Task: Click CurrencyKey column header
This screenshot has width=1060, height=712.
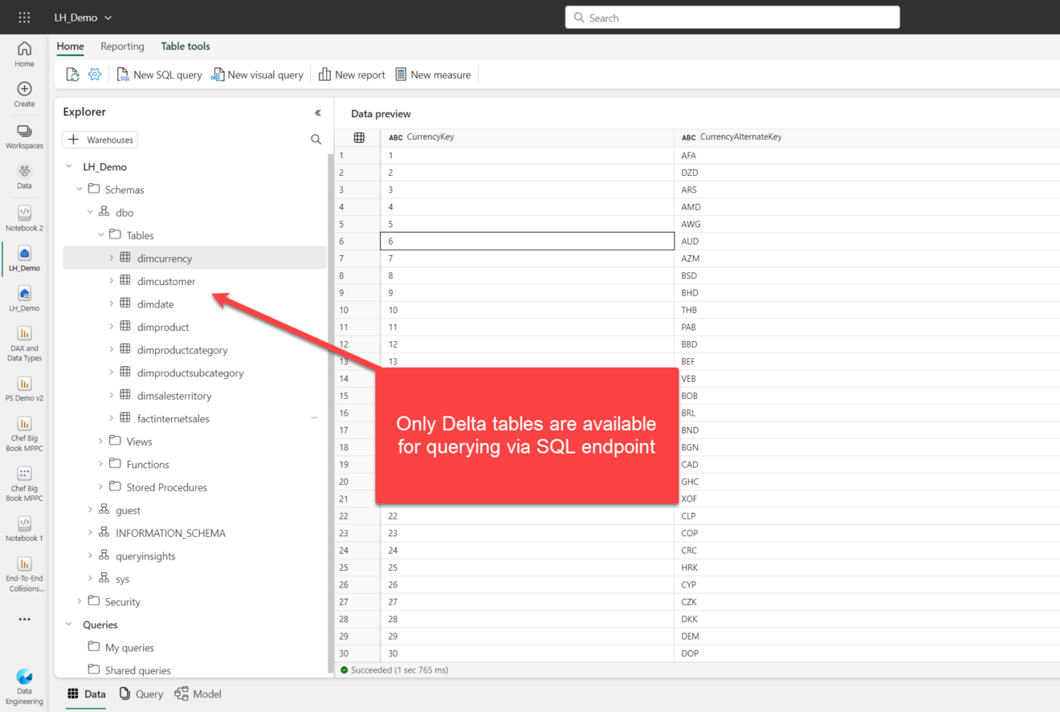Action: pyautogui.click(x=527, y=137)
